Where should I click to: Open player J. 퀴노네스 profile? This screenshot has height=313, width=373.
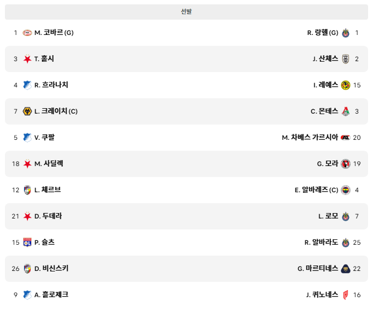click(322, 294)
